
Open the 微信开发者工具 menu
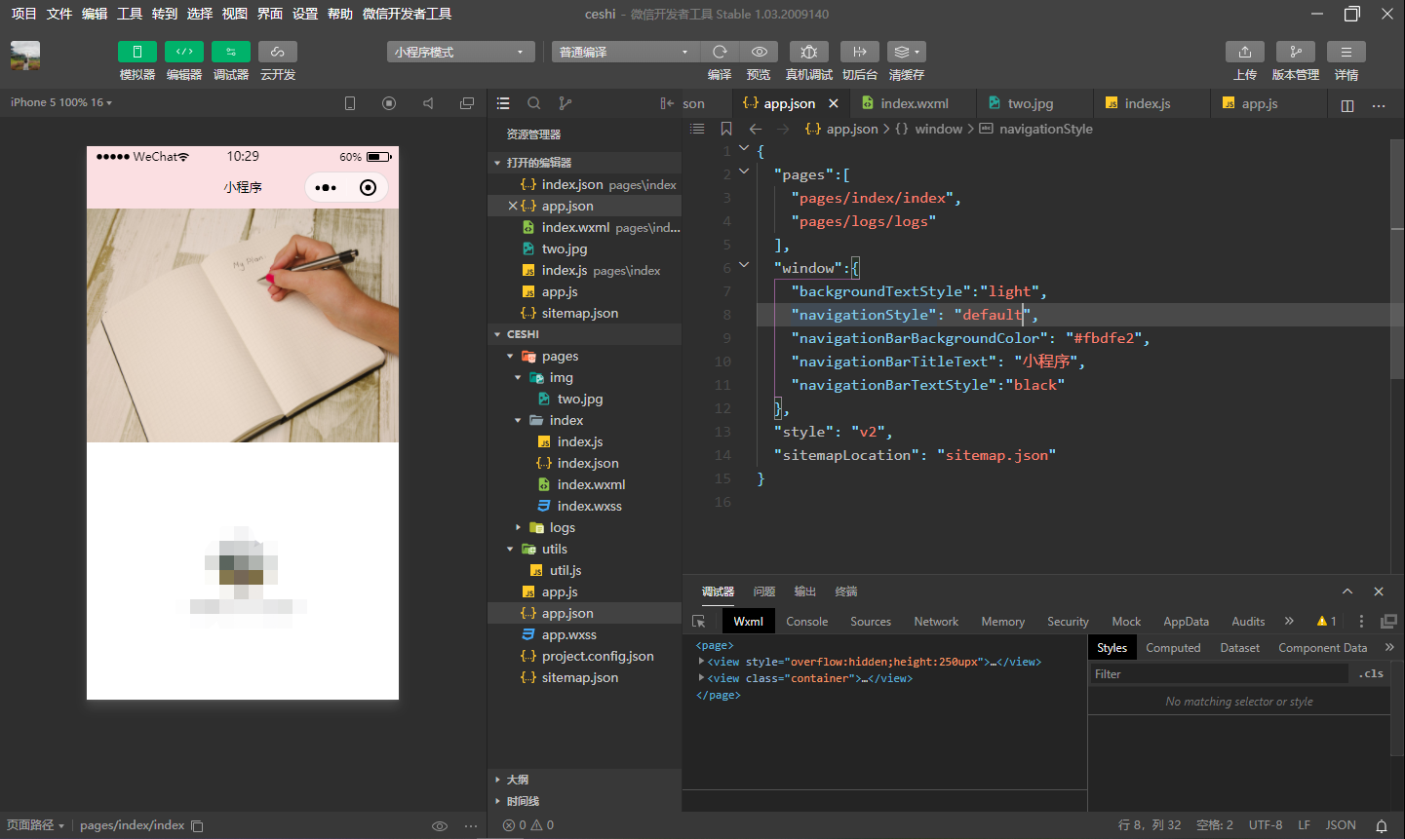(407, 14)
